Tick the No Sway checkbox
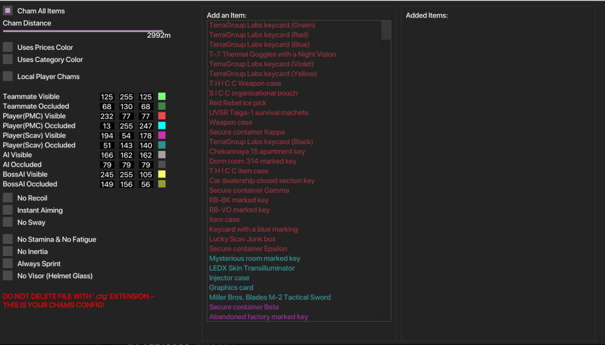The height and width of the screenshot is (345, 605). (8, 222)
